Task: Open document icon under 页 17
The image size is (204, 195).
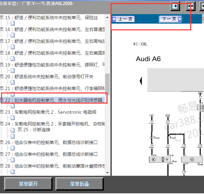Action: click(12, 47)
